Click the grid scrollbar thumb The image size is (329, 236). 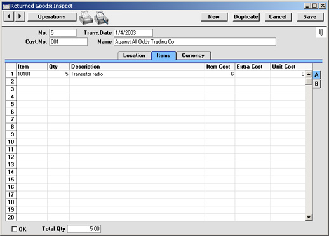309,81
